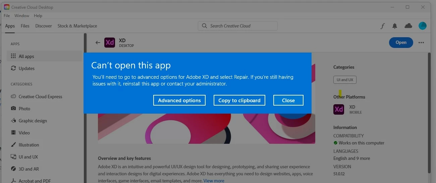
Task: Click the Creative Cloud Express icon
Action: coord(13,97)
